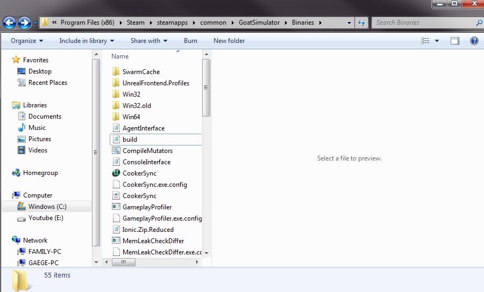Select the GameplayProfiler.exe.config file
Screen dimensions: 484x292
point(157,218)
